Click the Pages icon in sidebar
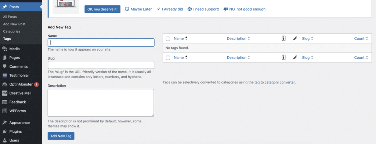 pyautogui.click(x=4, y=58)
